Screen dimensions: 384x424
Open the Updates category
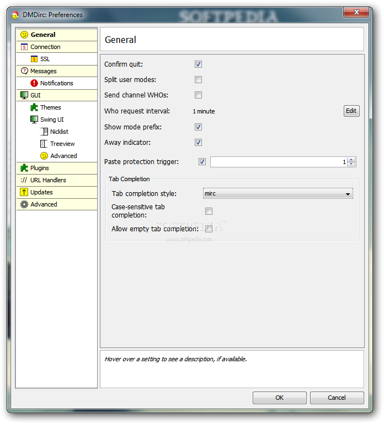(x=57, y=192)
